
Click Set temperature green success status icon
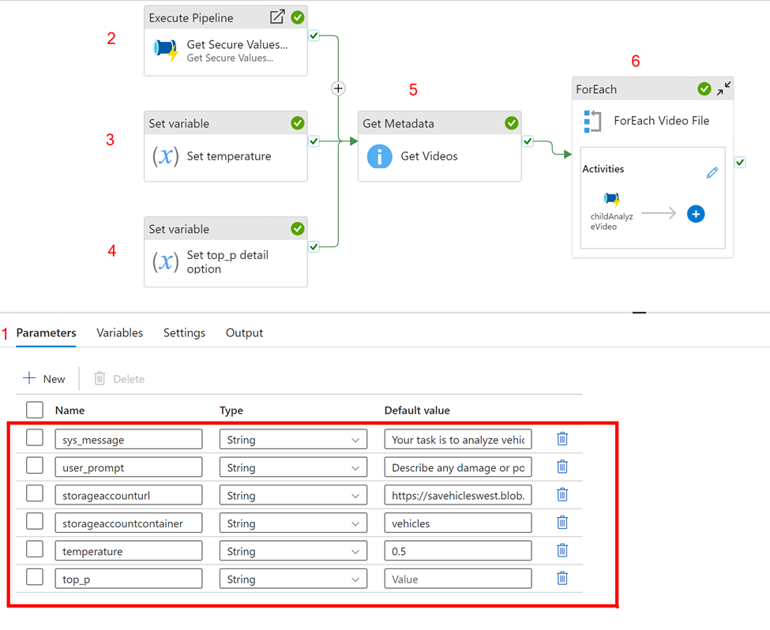coord(298,123)
